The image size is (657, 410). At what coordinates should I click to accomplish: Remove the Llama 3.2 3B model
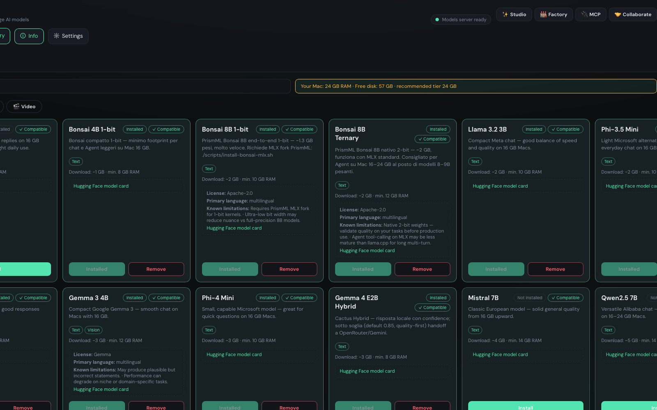(x=555, y=269)
